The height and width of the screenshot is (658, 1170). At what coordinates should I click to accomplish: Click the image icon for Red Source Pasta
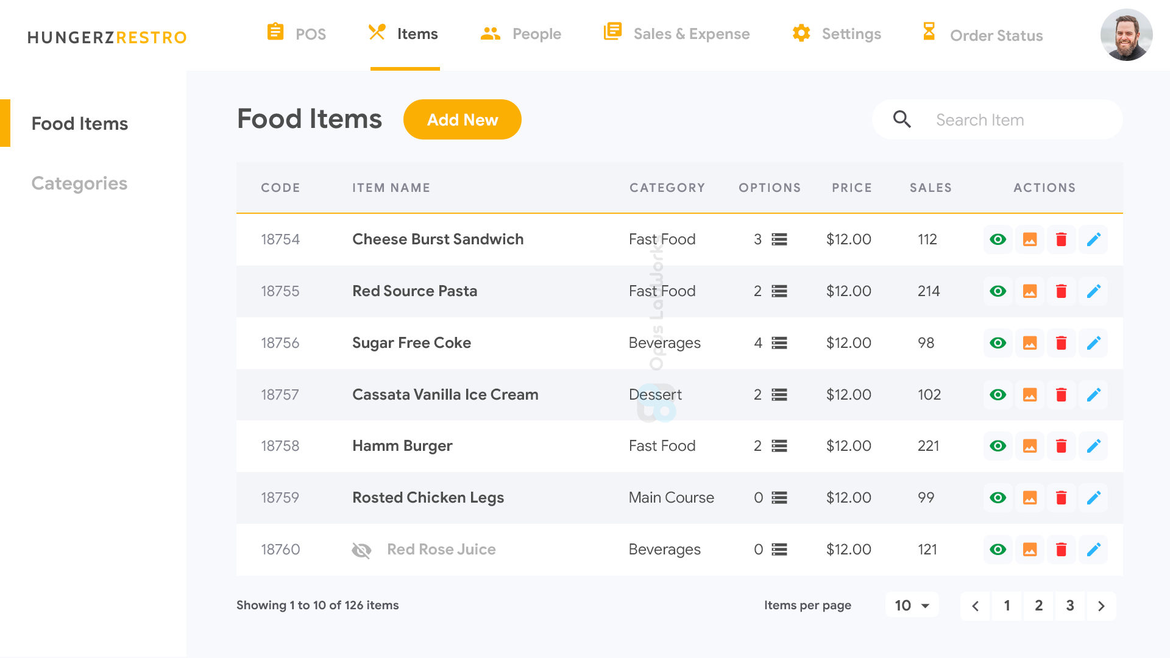click(1030, 291)
